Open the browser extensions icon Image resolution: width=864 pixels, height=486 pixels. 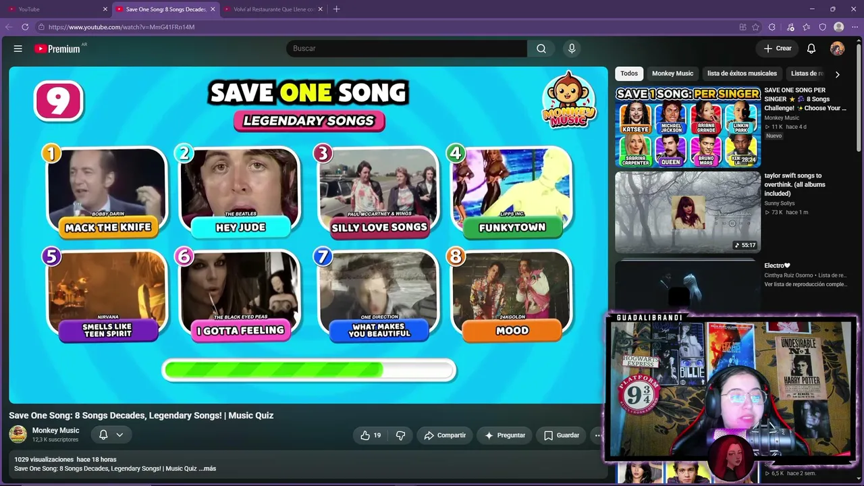772,27
